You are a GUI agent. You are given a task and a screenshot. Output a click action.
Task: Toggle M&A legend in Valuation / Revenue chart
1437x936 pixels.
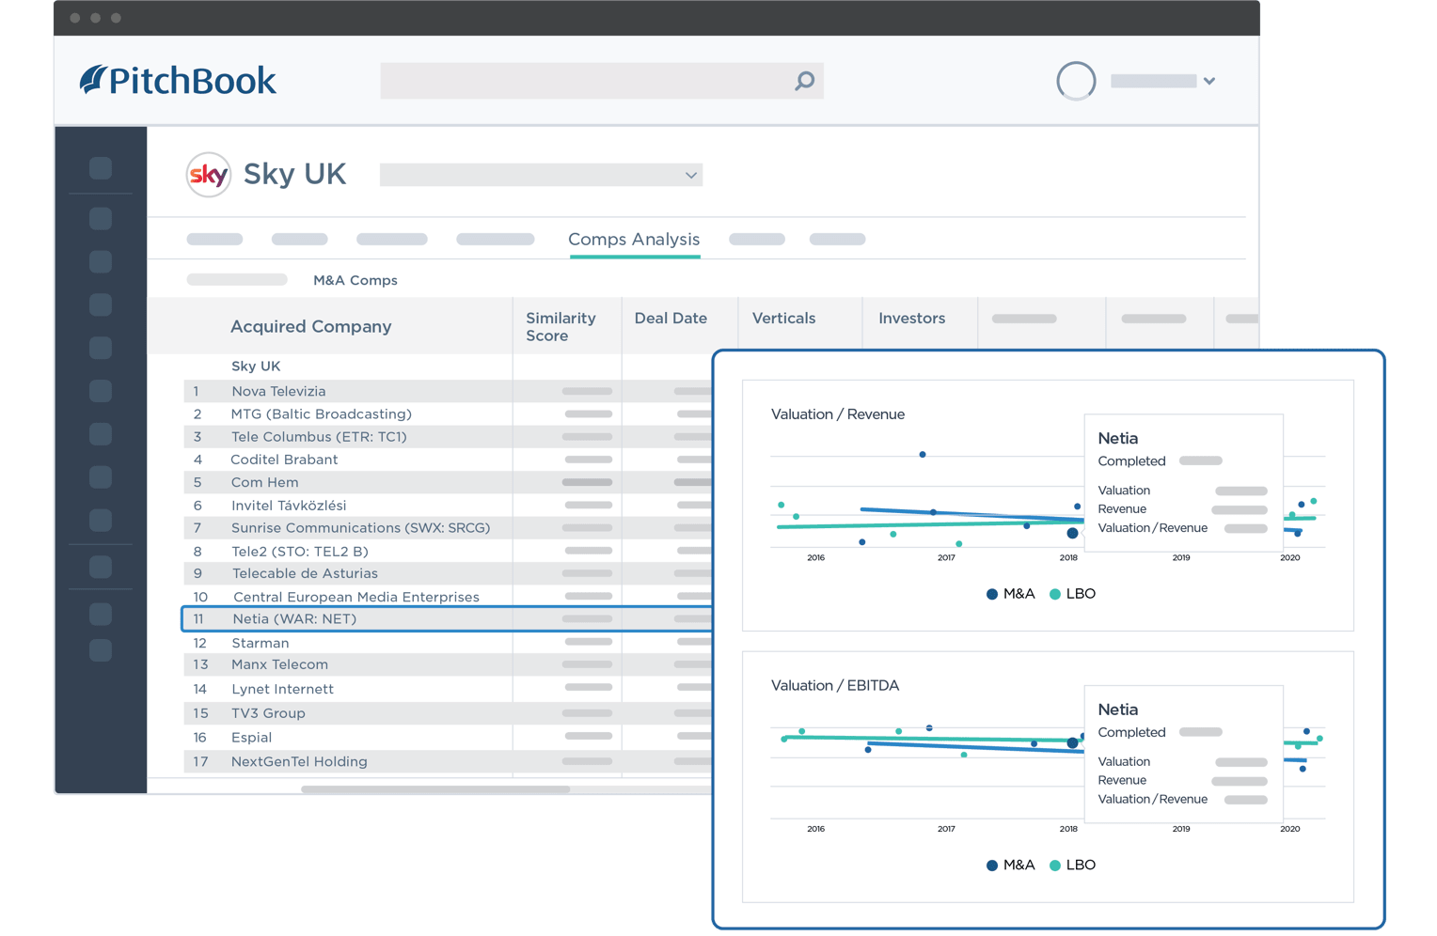(x=1010, y=594)
